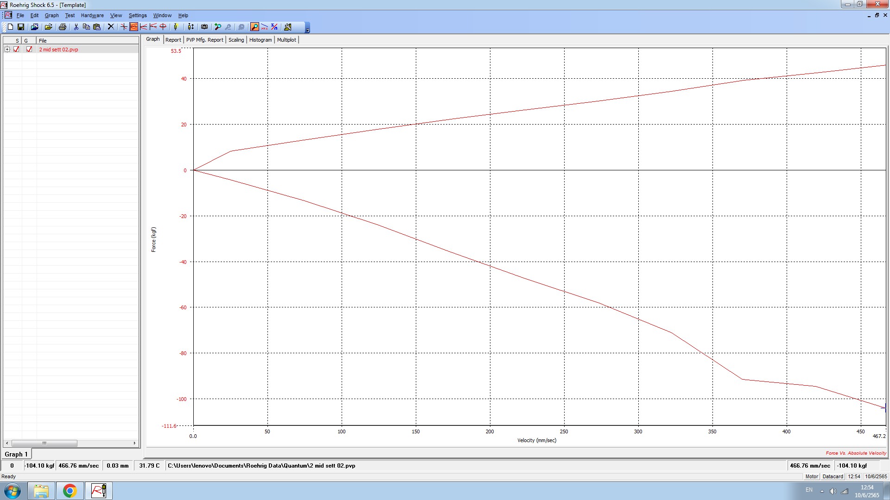This screenshot has width=890, height=500.
Task: Click the red crosshair circle icon
Action: pyautogui.click(x=163, y=27)
